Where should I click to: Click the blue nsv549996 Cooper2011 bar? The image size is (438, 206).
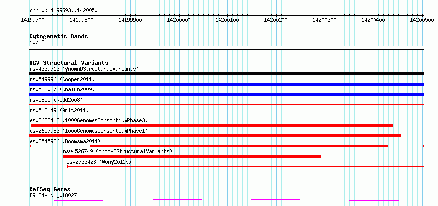click(x=226, y=84)
